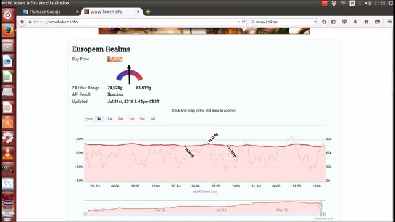Expand the URL bar history dropdown
Image resolution: width=395 pixels, height=222 pixels.
239,22
